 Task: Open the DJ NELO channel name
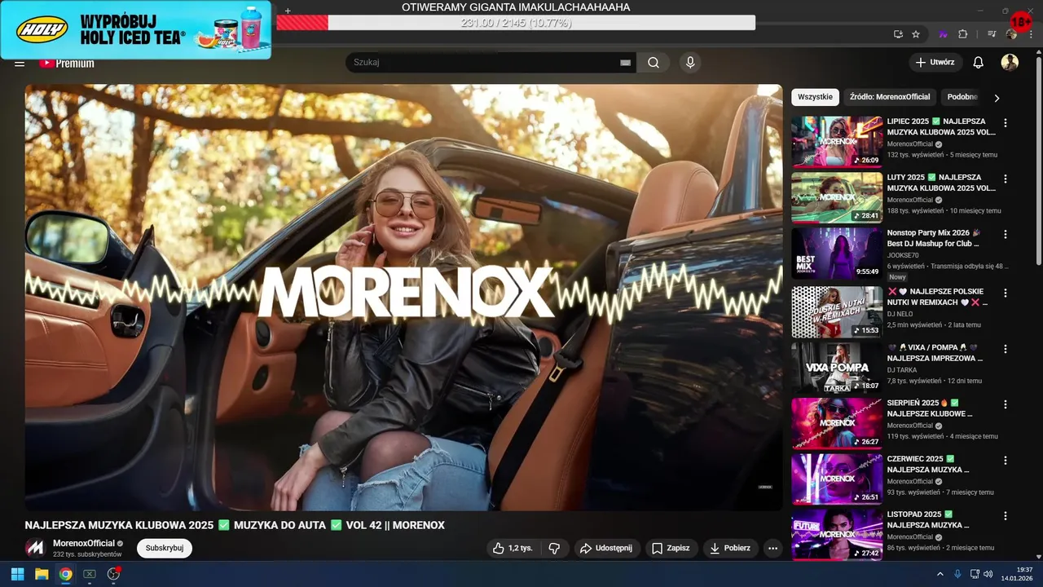901,314
